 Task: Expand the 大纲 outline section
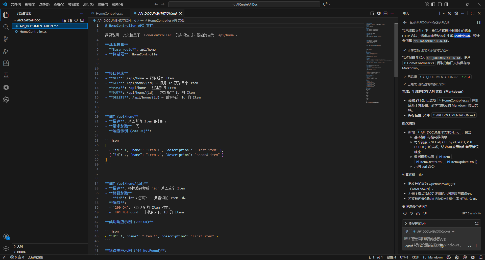tap(20, 246)
